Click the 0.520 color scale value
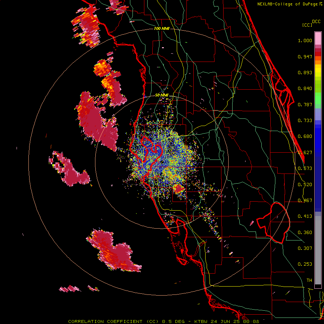324x324 pixels. click(x=305, y=185)
